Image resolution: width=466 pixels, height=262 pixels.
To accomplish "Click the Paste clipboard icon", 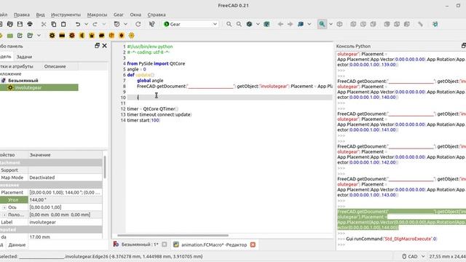I will 63,24.
